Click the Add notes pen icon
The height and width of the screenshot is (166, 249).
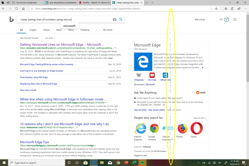232,9
